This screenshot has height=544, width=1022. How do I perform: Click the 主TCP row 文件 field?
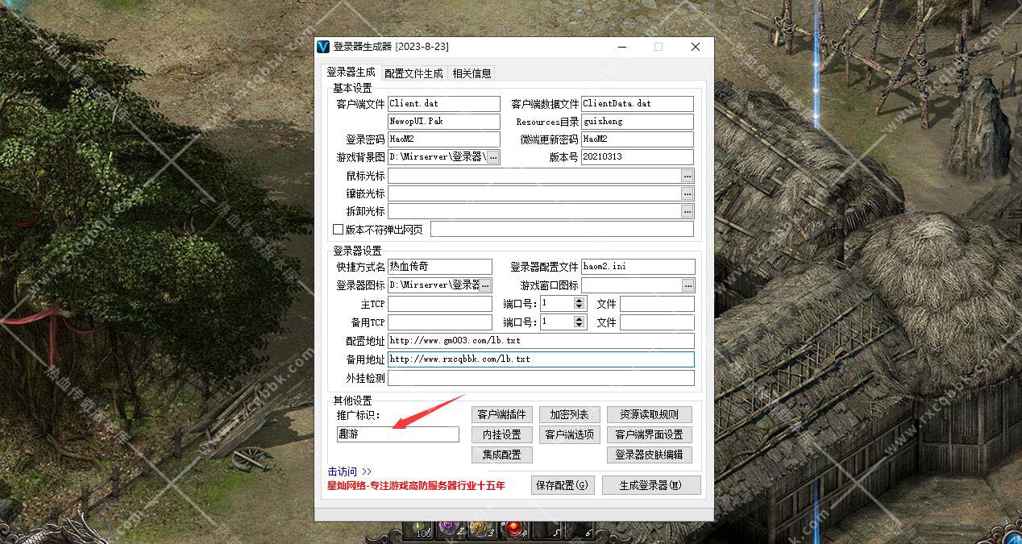click(657, 304)
